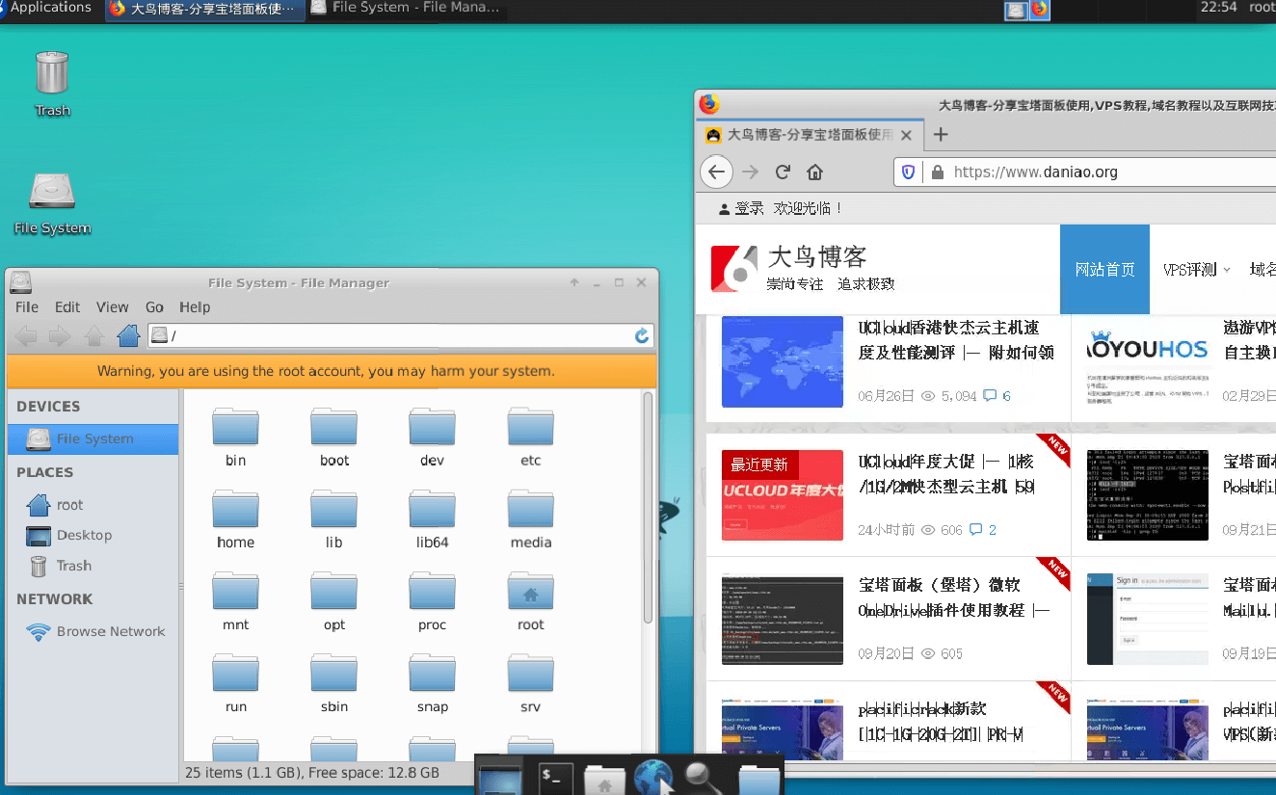Click the 大鸟博客 site logo

(x=803, y=269)
